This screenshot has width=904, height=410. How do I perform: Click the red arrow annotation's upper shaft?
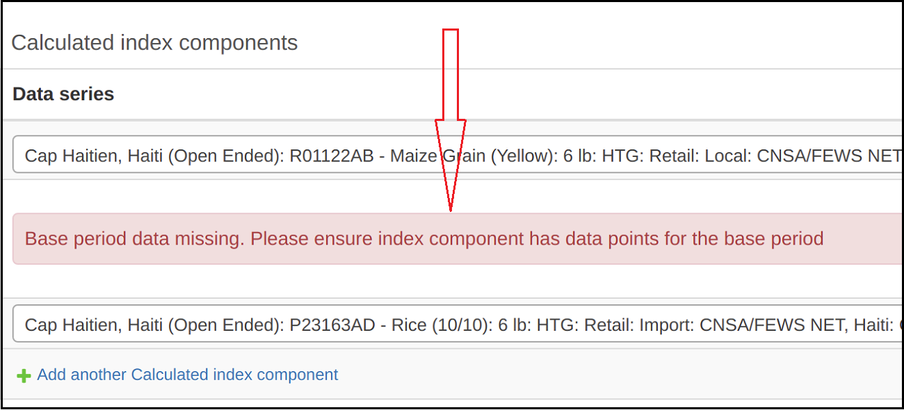451,69
